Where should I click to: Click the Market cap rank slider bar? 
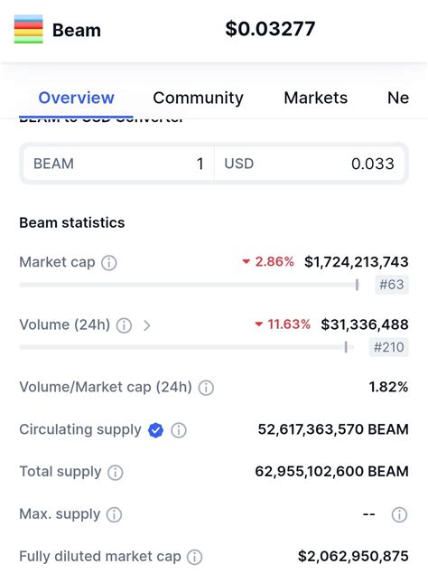click(x=189, y=285)
